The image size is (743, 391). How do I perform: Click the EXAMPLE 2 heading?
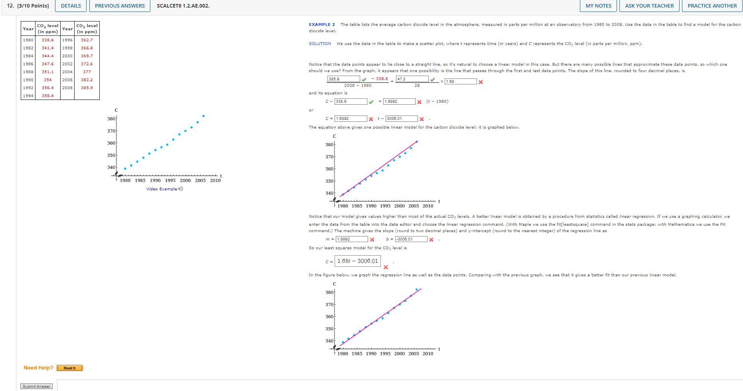[x=322, y=25]
